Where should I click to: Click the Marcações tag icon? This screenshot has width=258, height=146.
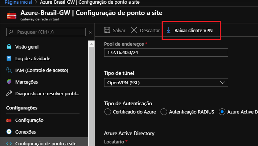pos(9,82)
